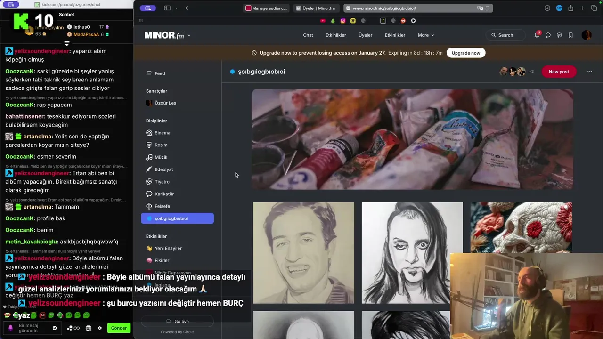
Task: Open the browser sidebar dropdown chevron
Action: [x=176, y=8]
